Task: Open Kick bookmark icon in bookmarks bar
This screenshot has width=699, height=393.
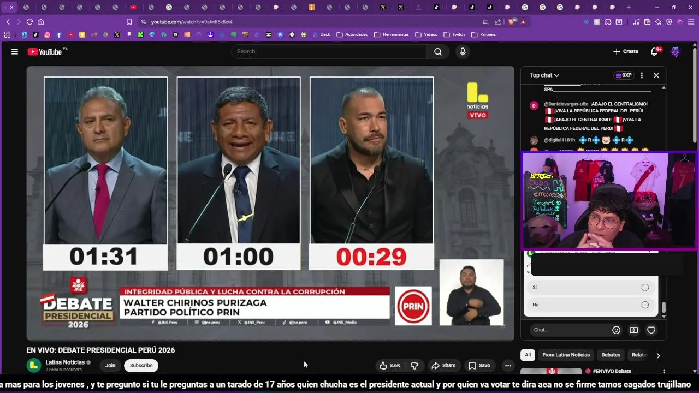Action: 140,34
